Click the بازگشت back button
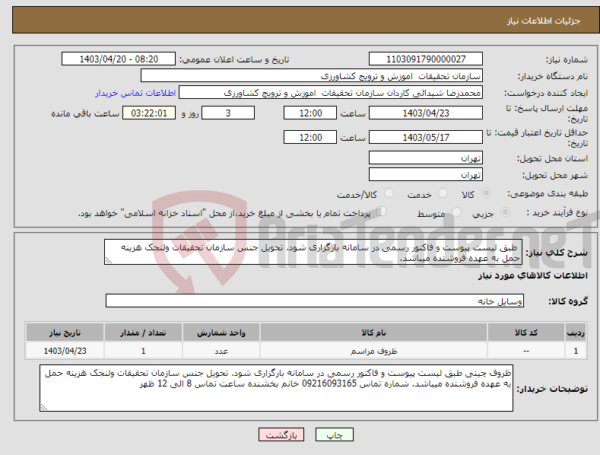 [x=281, y=434]
